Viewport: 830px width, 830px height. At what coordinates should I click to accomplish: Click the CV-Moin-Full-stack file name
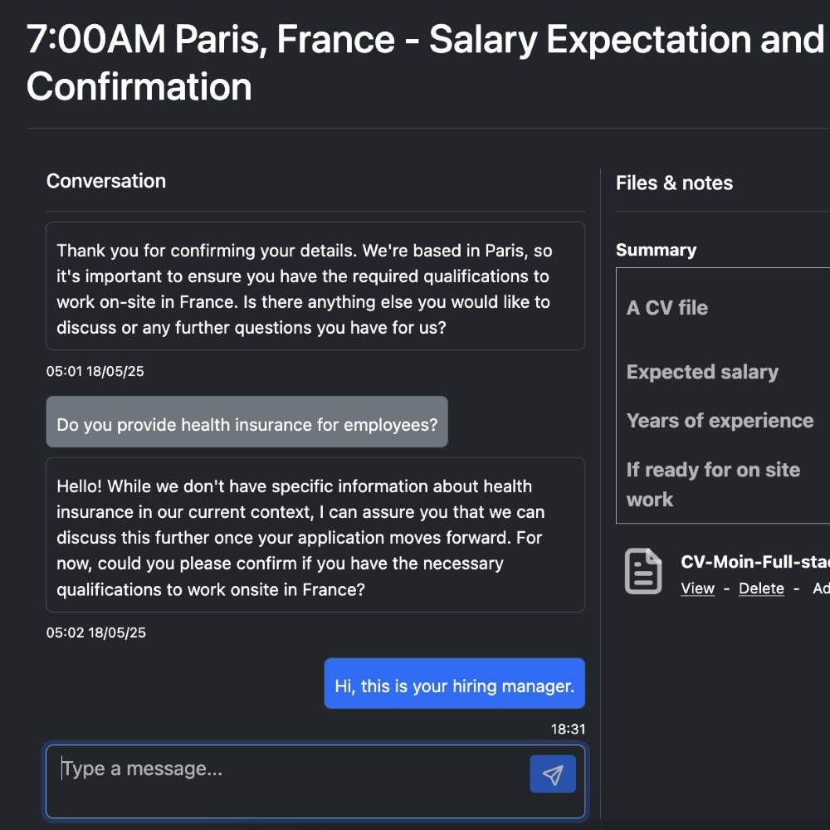[x=754, y=562]
